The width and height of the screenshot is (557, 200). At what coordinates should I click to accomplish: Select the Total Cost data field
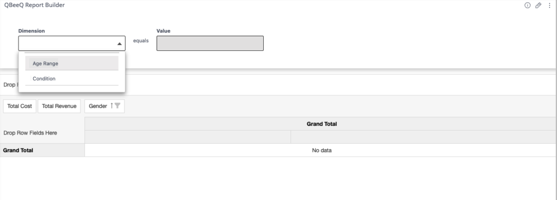point(20,106)
